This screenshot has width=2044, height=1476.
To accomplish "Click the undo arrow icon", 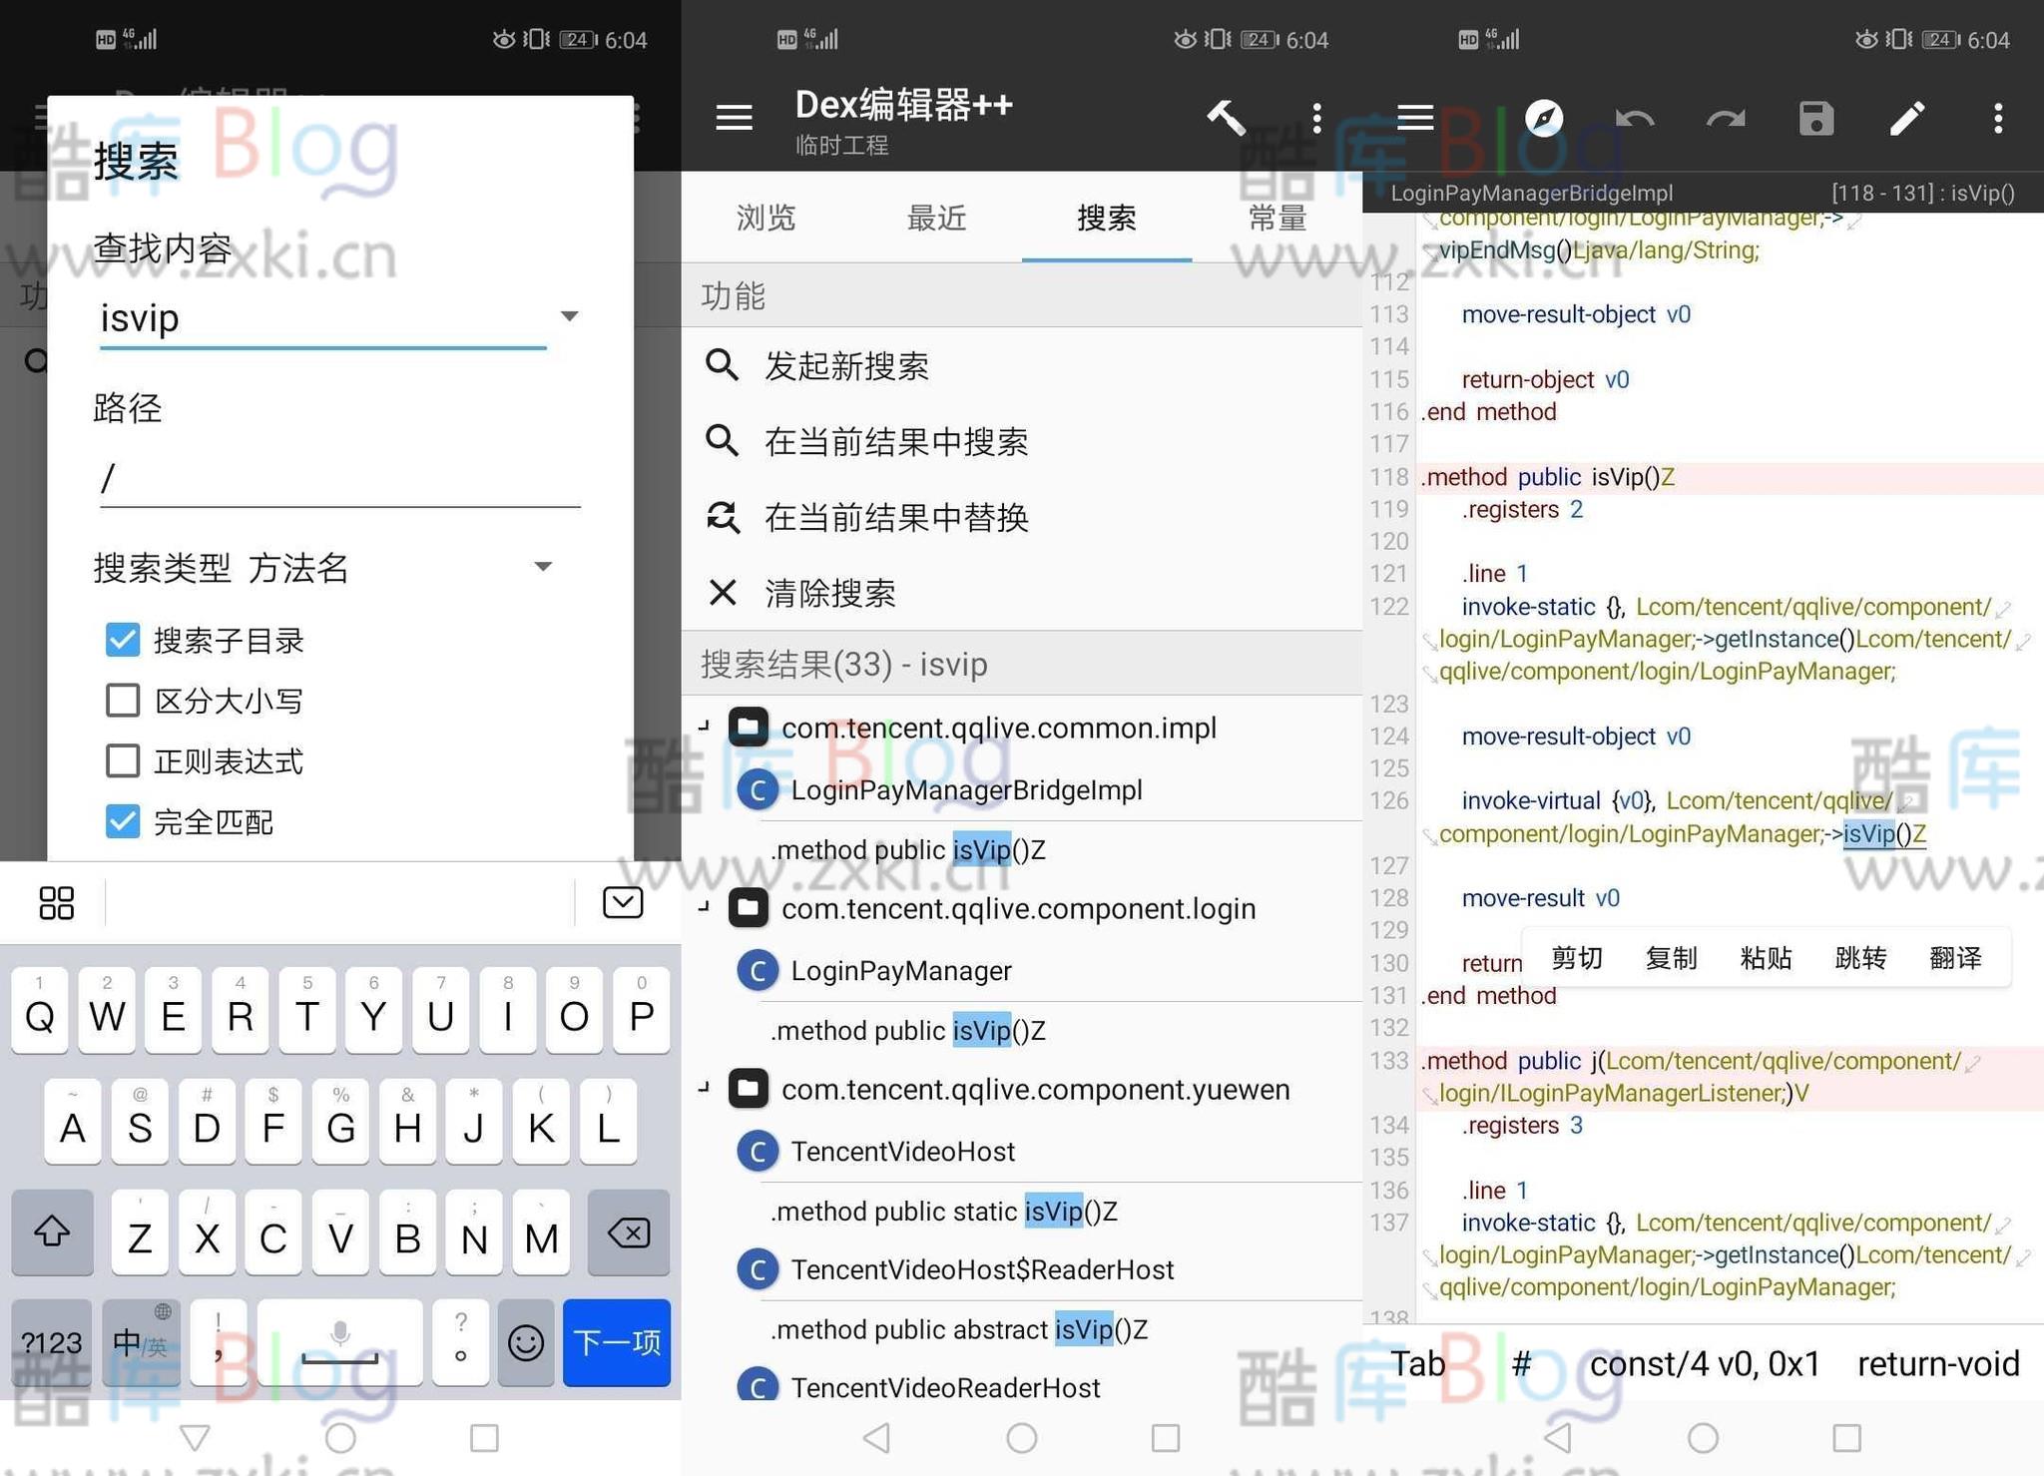I will coord(1634,118).
